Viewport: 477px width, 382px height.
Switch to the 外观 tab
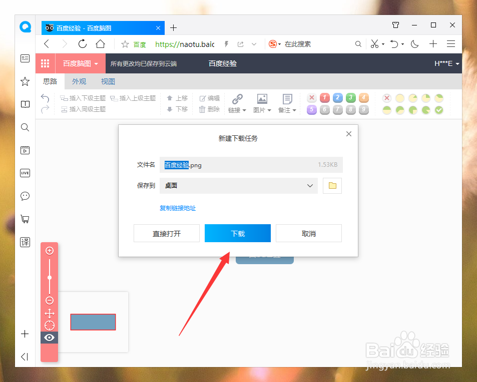tap(79, 81)
